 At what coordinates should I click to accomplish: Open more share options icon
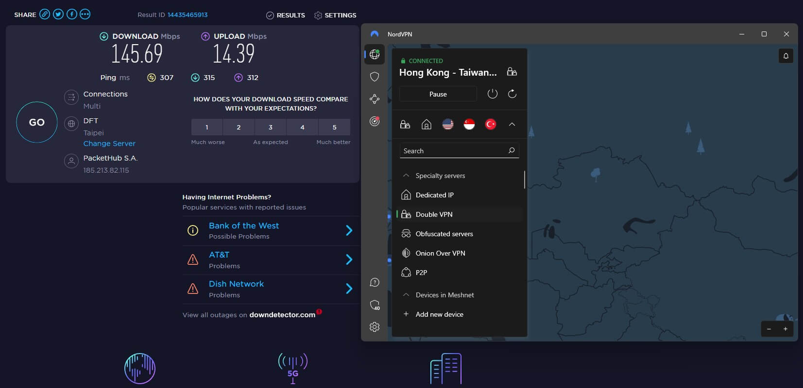pyautogui.click(x=85, y=15)
